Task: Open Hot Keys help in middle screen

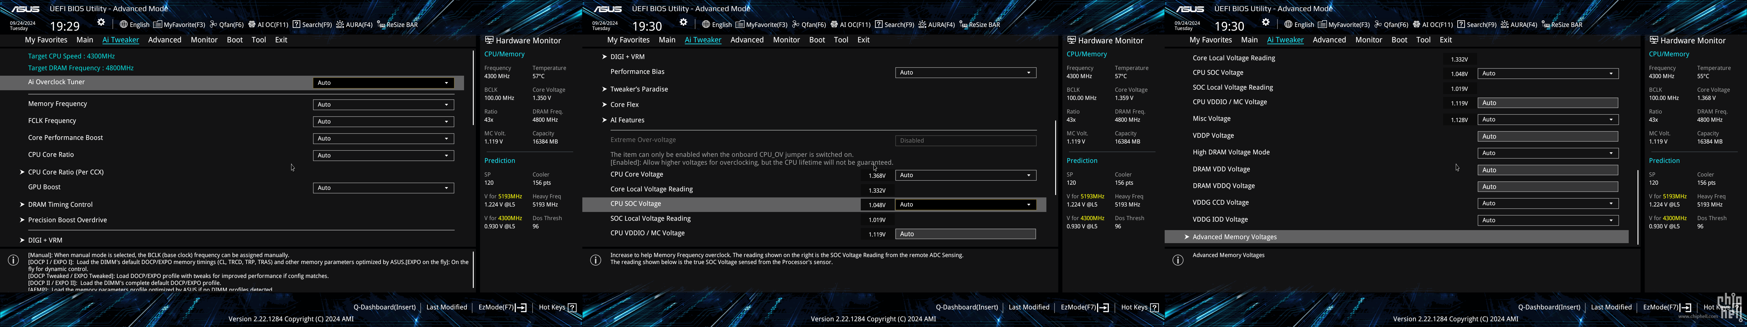Action: coord(1140,307)
